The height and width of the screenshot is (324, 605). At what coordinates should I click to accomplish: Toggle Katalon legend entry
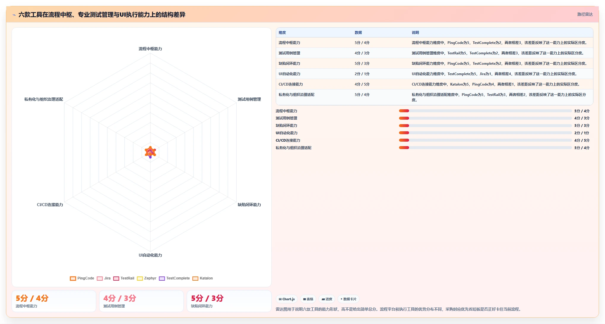[x=202, y=278]
